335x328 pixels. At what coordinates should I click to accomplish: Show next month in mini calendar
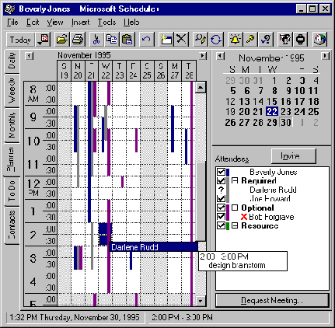pyautogui.click(x=325, y=56)
